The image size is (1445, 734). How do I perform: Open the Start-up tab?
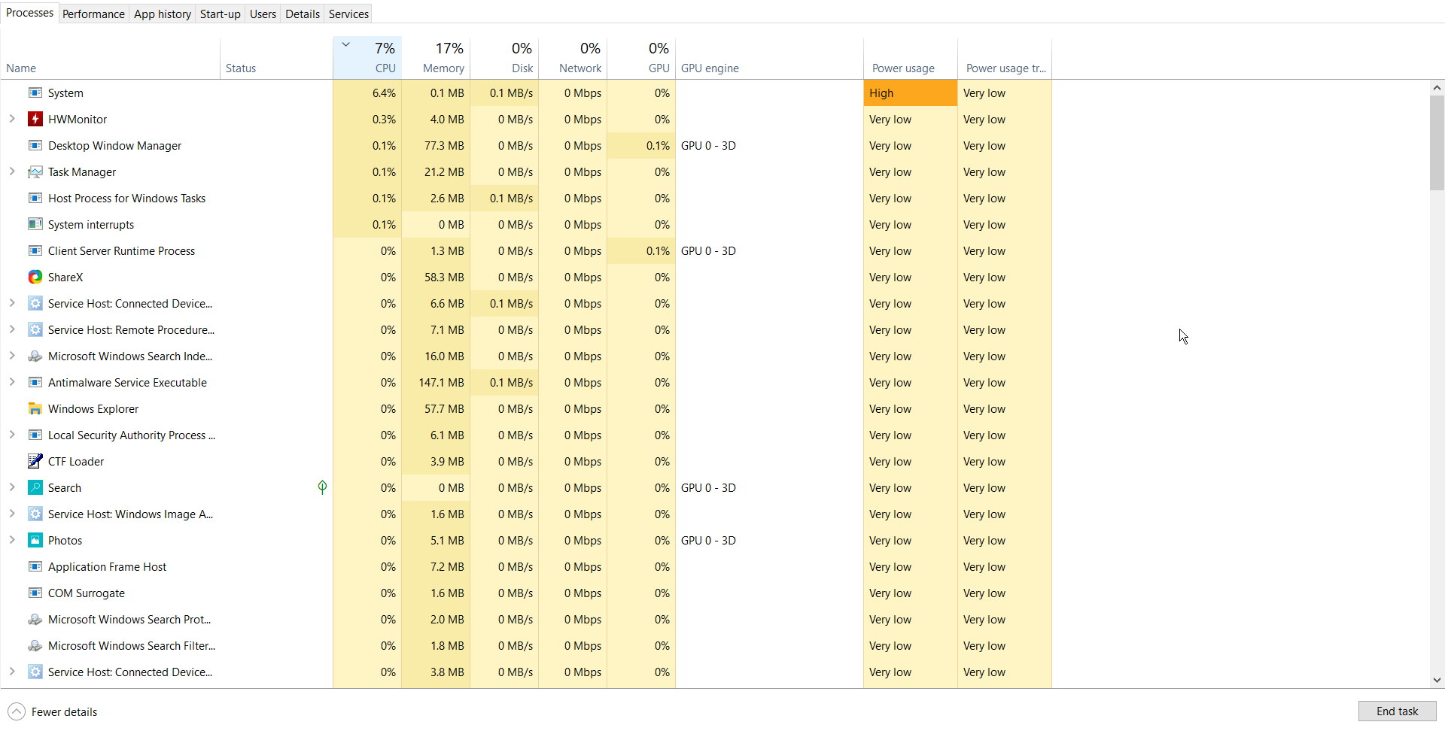220,14
